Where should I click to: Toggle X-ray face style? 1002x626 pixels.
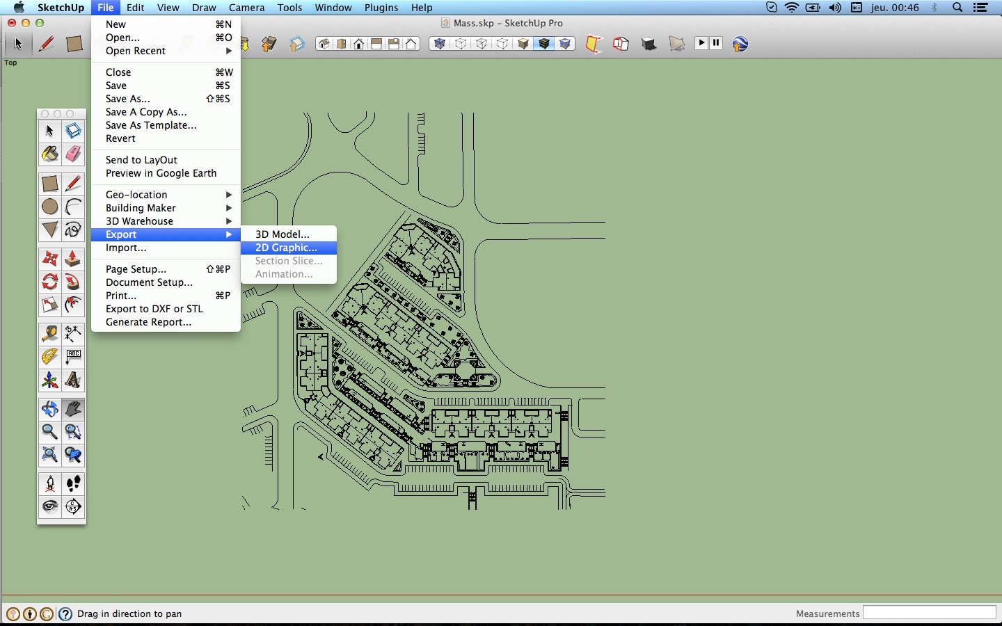pos(439,43)
